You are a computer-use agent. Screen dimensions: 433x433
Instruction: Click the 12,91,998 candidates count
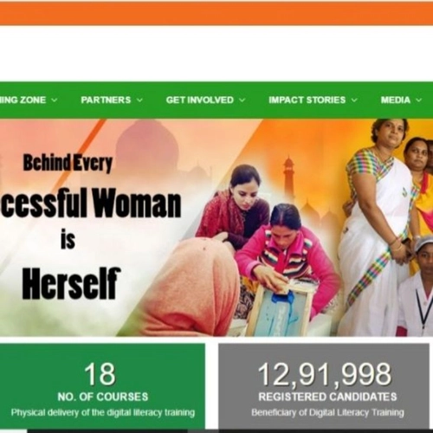pos(325,374)
